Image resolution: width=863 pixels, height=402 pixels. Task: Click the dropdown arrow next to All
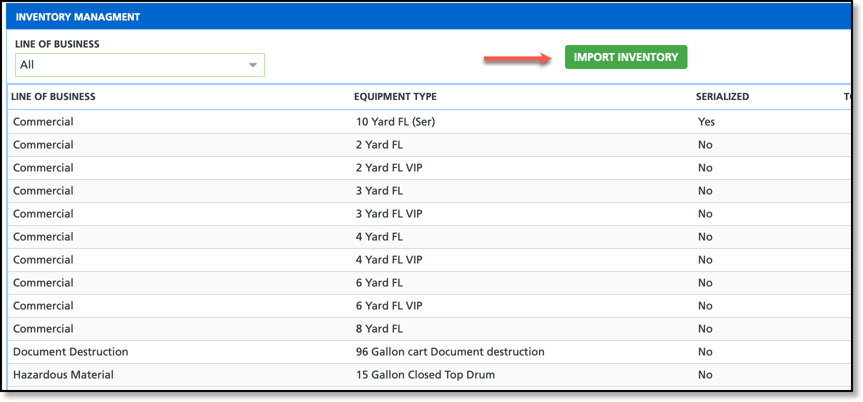253,65
